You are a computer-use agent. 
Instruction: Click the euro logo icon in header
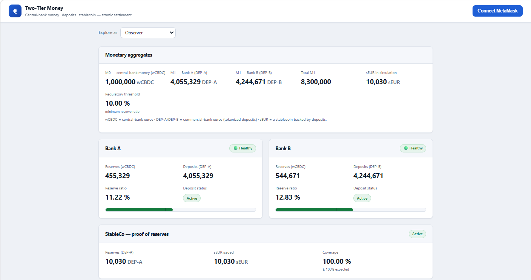pyautogui.click(x=15, y=11)
